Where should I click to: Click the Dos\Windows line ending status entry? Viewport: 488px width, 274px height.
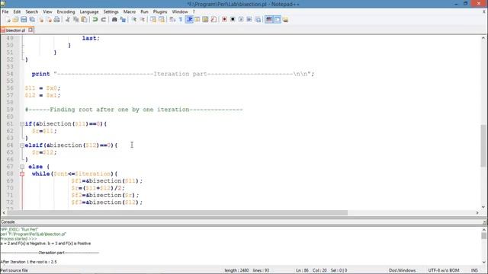402,271
